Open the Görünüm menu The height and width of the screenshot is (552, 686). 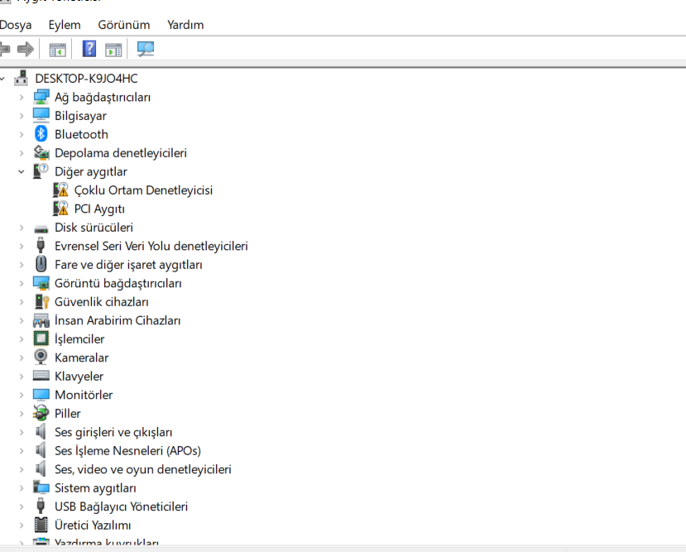pyautogui.click(x=124, y=25)
